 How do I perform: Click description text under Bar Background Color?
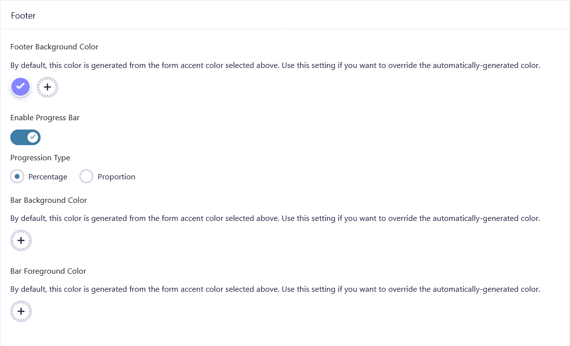[x=275, y=218]
